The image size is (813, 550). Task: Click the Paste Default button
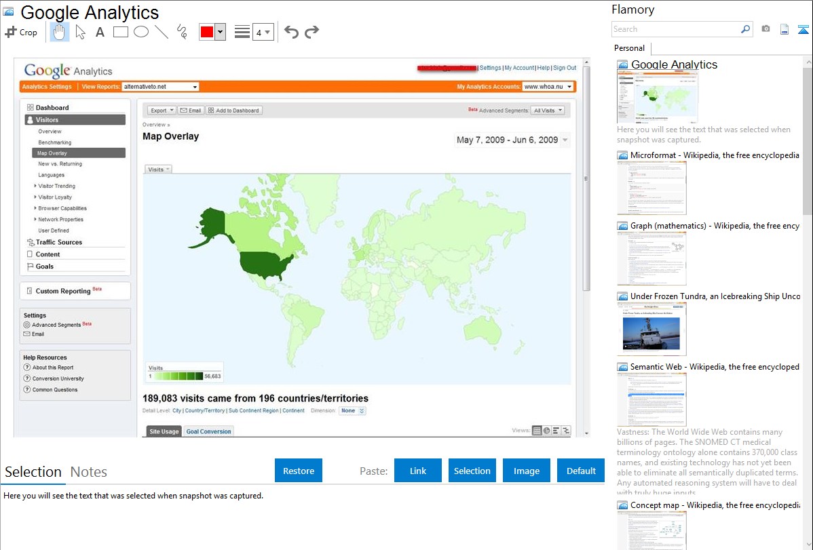tap(581, 471)
